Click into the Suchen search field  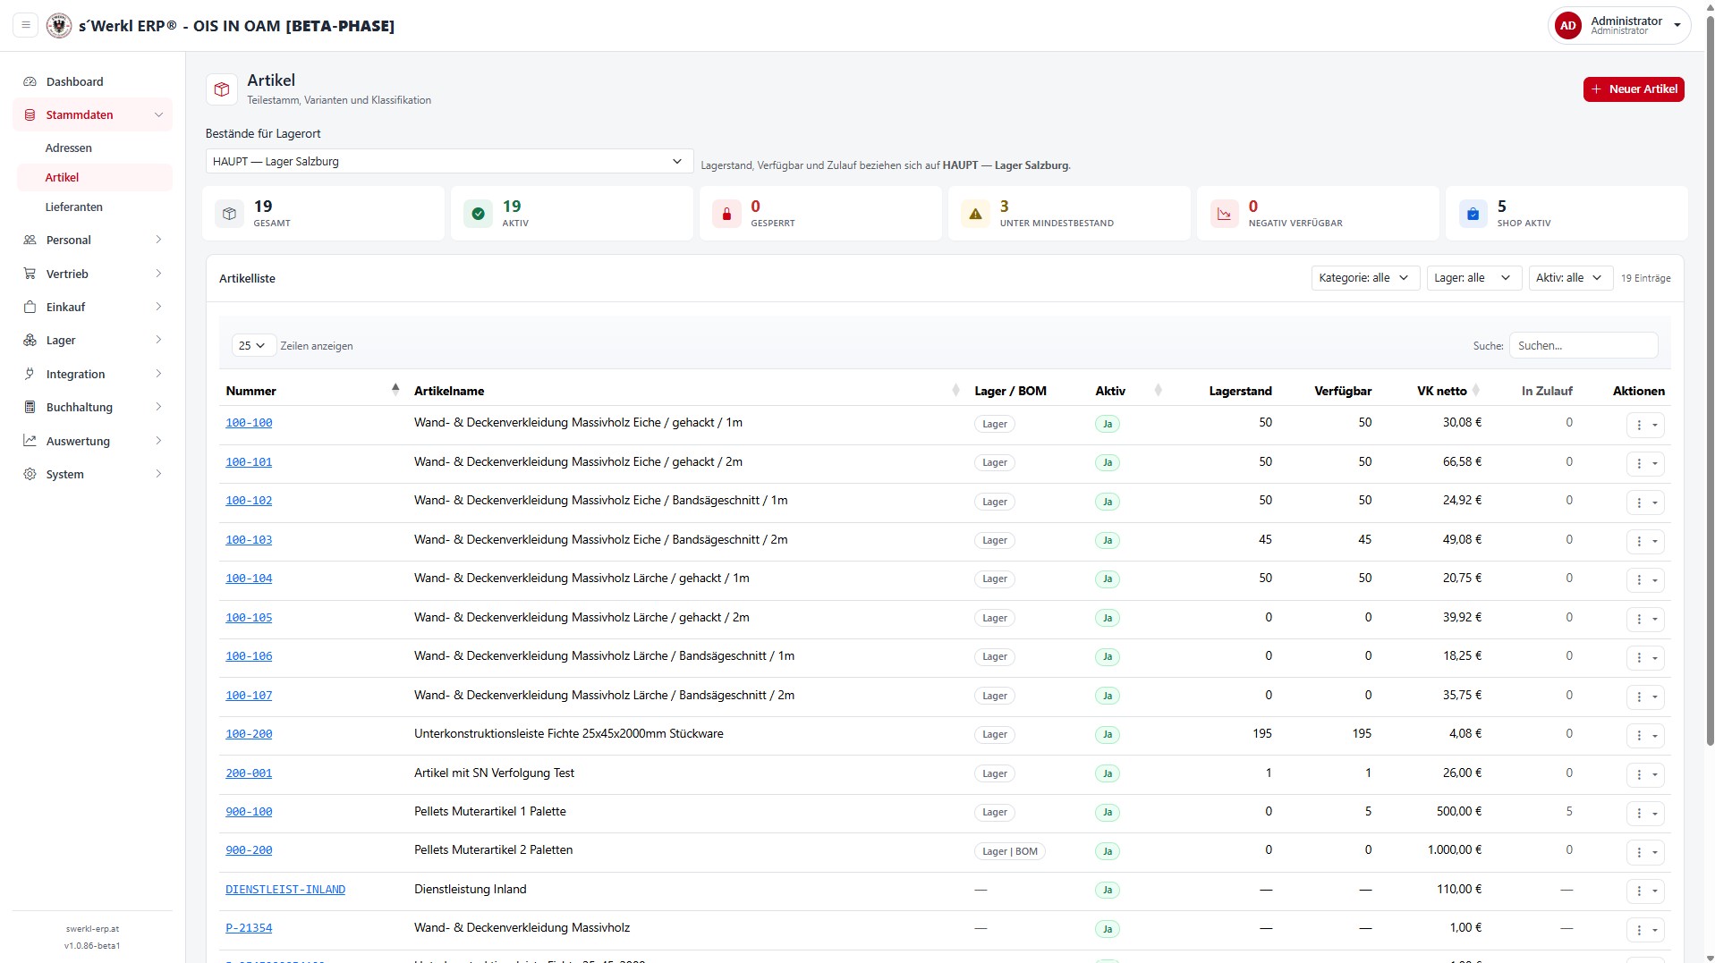[x=1583, y=345]
